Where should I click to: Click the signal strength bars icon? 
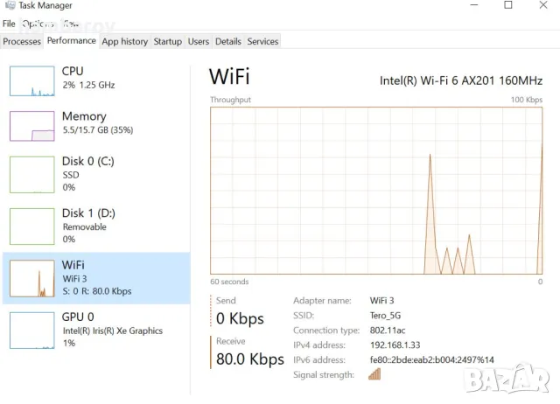click(x=374, y=374)
